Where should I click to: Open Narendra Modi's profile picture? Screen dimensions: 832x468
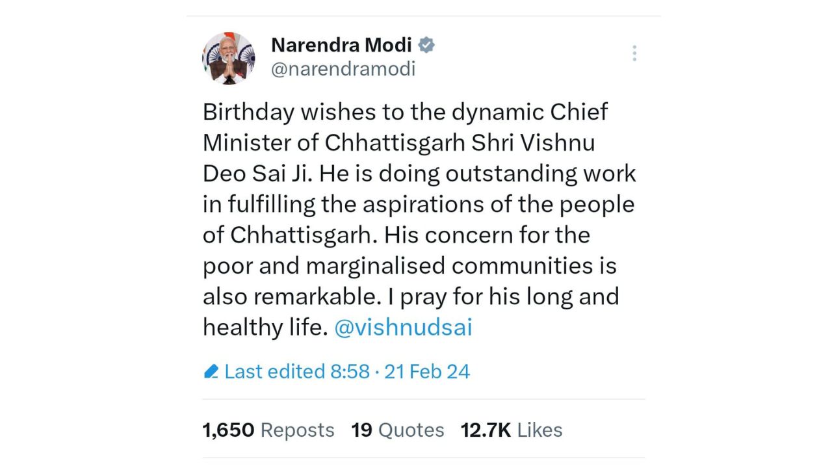pyautogui.click(x=228, y=58)
